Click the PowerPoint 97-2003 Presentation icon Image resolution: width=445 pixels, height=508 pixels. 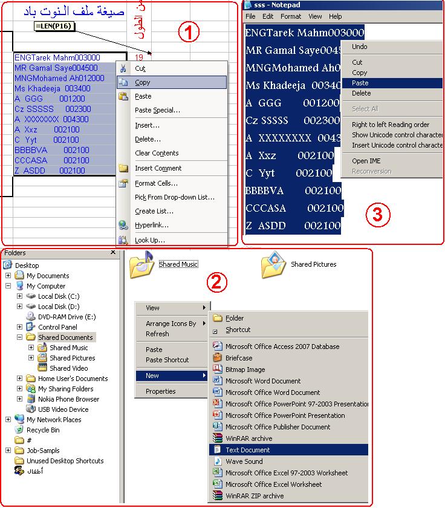click(218, 403)
